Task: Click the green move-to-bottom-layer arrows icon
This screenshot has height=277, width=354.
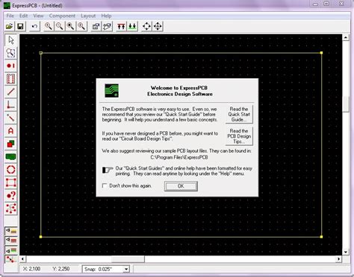Action: tap(132, 26)
